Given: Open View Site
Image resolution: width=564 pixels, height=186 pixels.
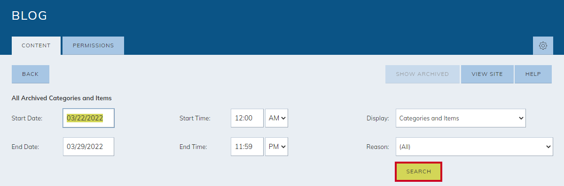Looking at the screenshot, I should [487, 74].
